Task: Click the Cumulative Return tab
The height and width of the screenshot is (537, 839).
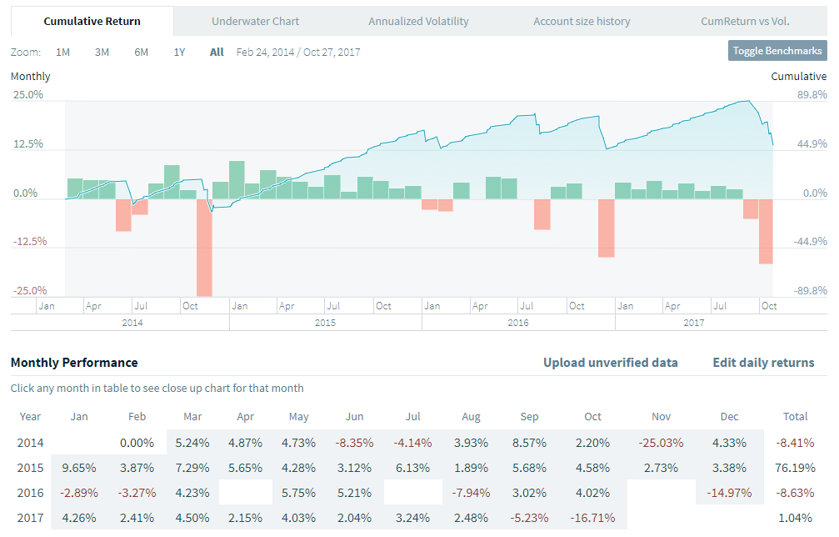Action: (x=92, y=21)
